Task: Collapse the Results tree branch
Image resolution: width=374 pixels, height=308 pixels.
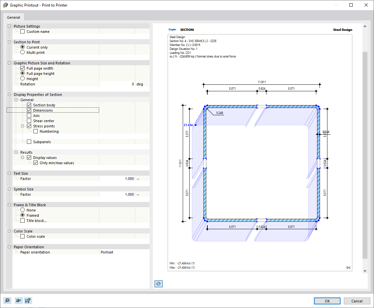Action: pyautogui.click(x=16, y=152)
